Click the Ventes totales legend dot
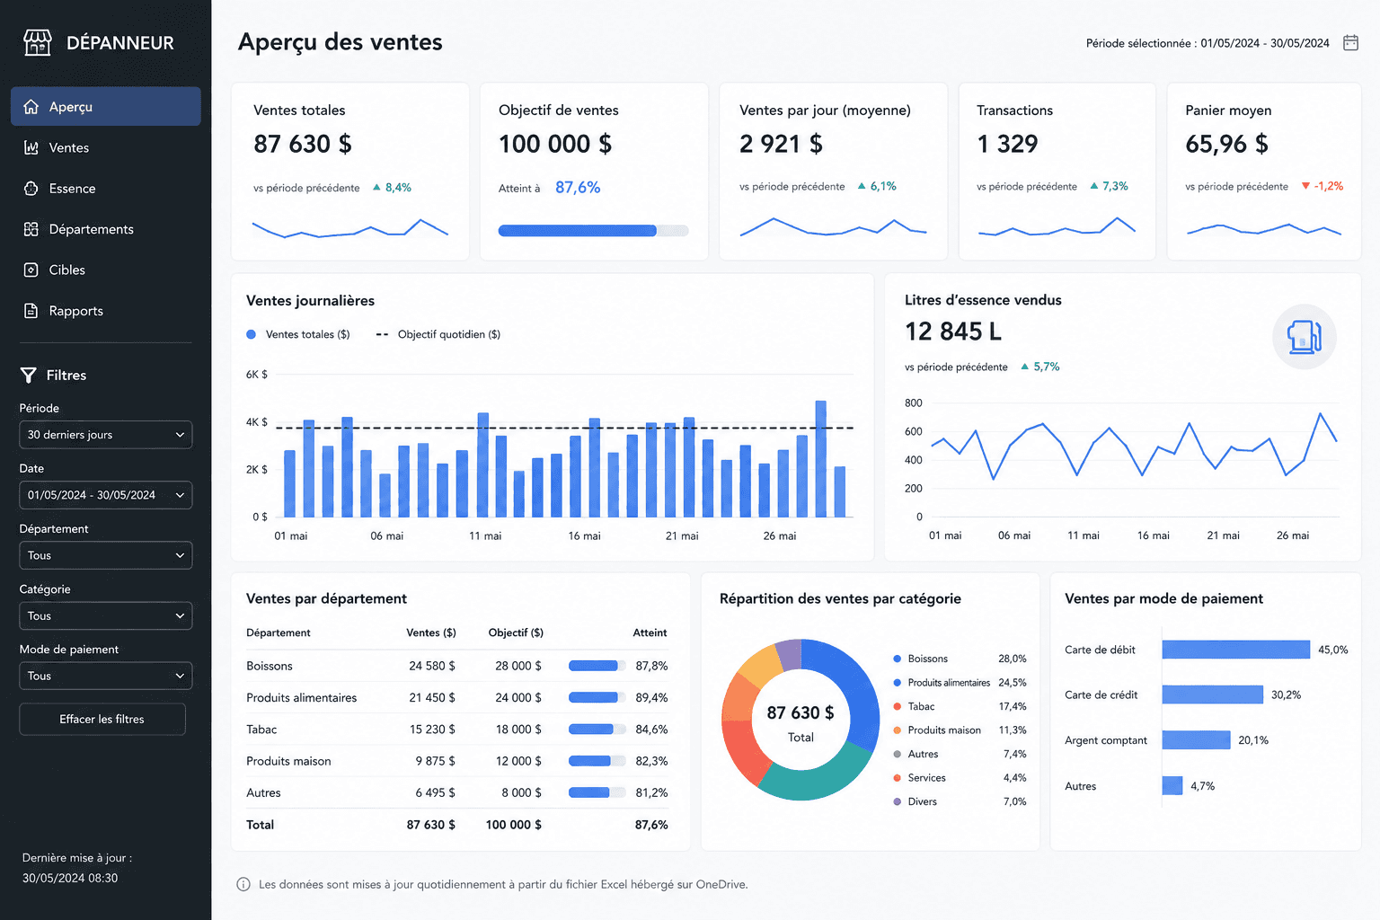1380x920 pixels. point(252,334)
